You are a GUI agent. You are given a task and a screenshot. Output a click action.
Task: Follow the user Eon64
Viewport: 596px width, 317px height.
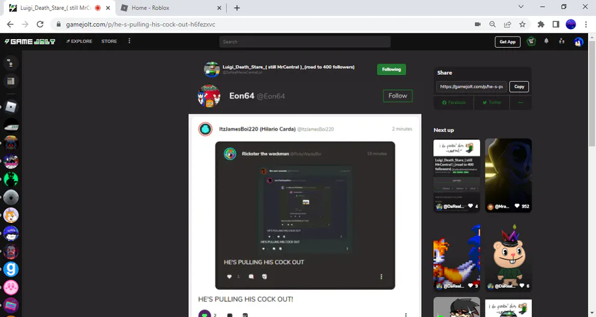[397, 96]
